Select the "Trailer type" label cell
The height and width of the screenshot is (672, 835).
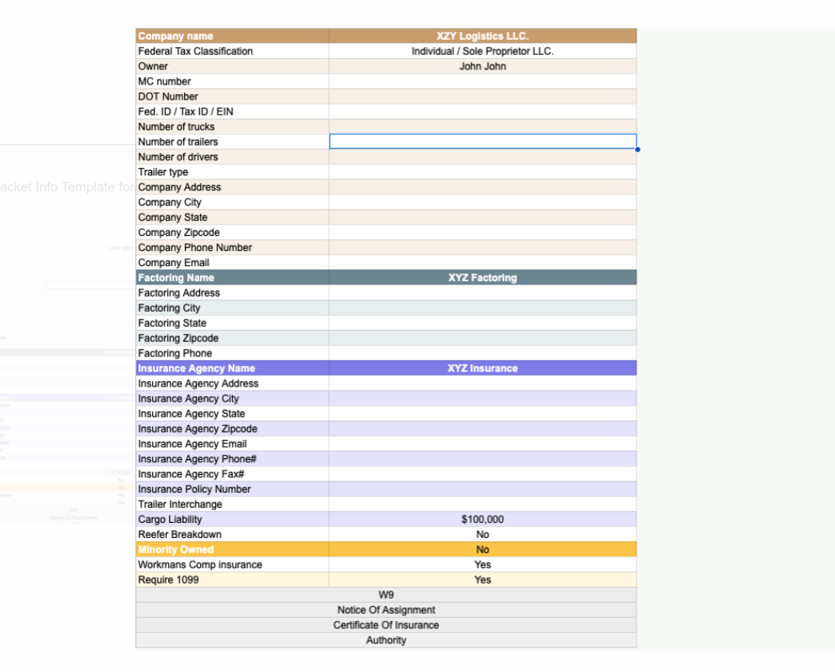[x=232, y=172]
